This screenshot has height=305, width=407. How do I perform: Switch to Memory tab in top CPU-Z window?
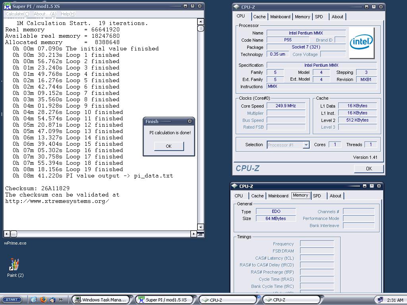[x=302, y=17]
